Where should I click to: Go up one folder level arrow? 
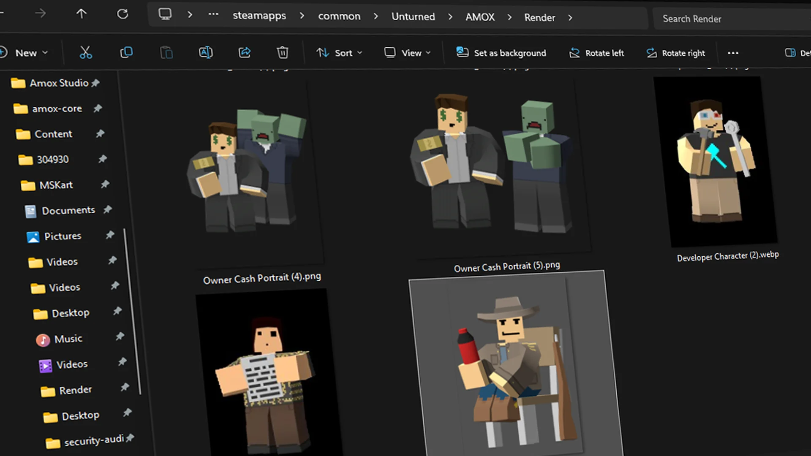(81, 14)
